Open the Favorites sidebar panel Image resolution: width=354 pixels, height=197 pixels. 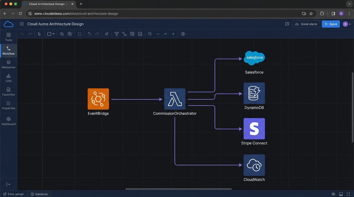(8, 91)
